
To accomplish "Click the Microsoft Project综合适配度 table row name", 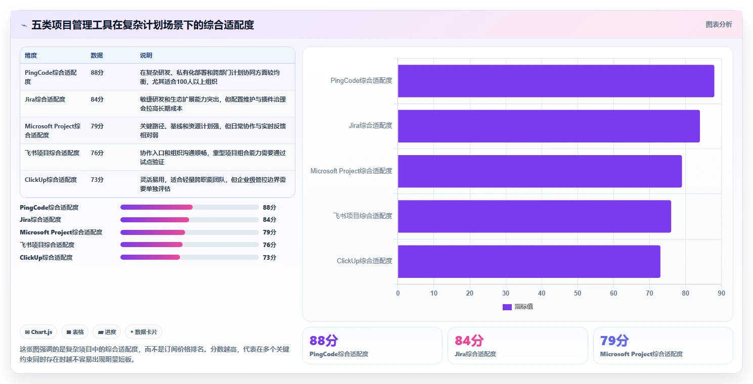I will [53, 130].
